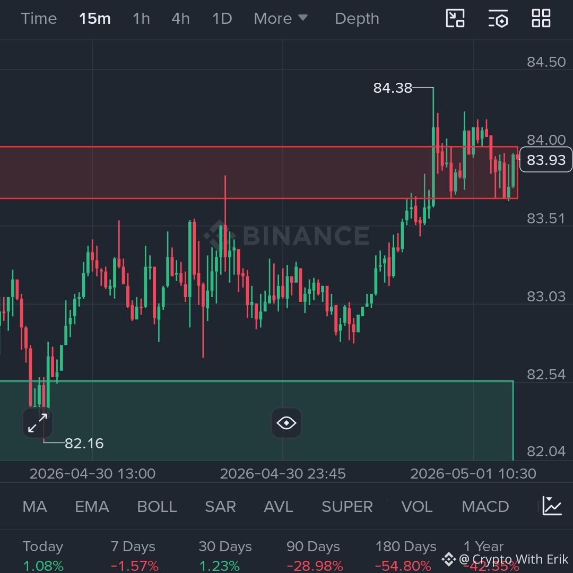The width and height of the screenshot is (573, 573).
Task: Toggle the SUPER indicator
Action: point(347,507)
